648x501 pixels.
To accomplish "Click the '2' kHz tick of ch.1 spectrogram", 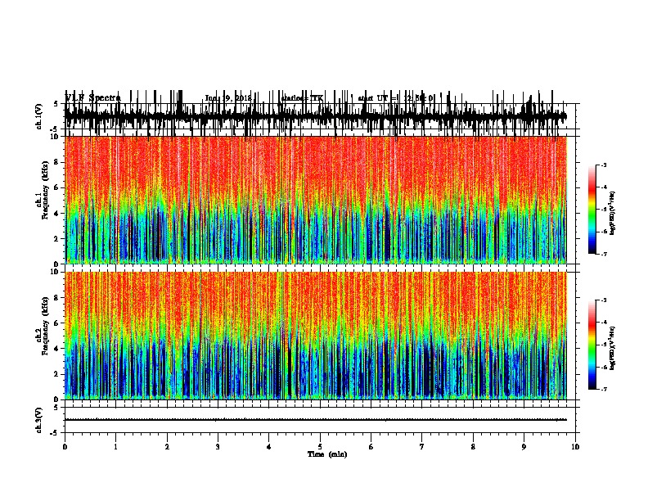I will pos(56,238).
